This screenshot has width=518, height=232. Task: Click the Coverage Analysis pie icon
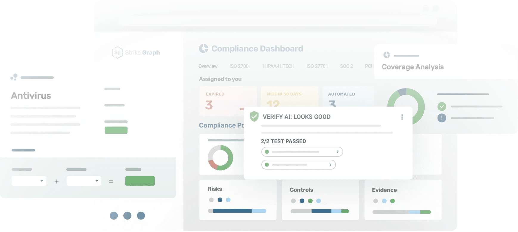[387, 55]
